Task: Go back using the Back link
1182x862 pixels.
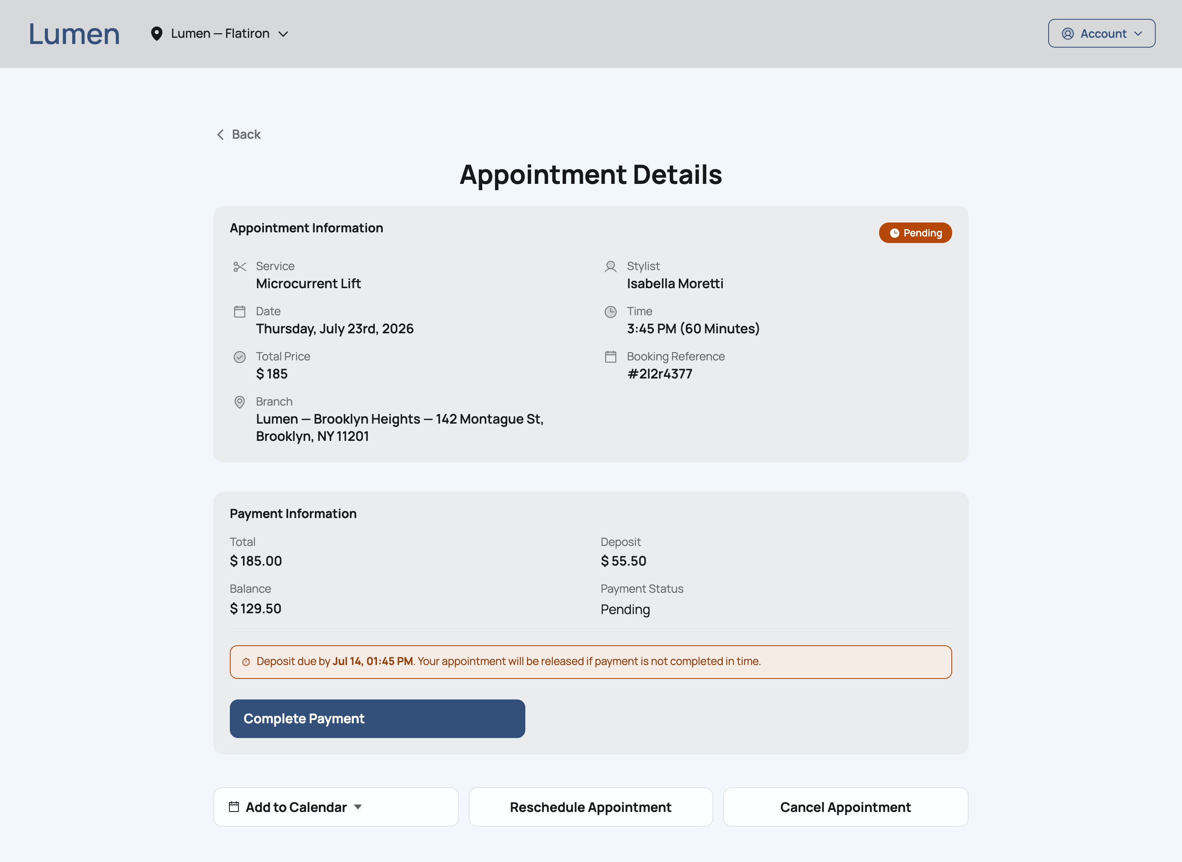Action: click(239, 135)
